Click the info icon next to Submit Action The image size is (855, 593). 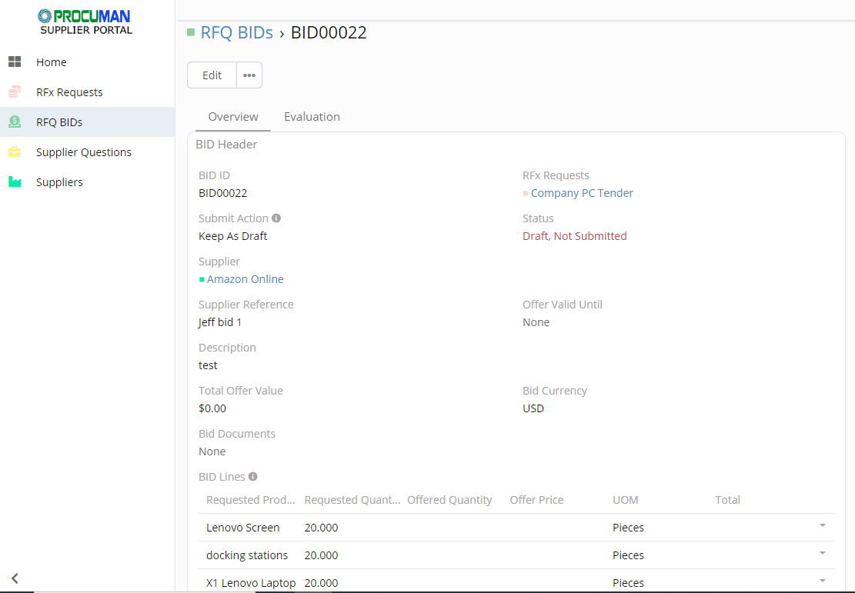tap(276, 218)
